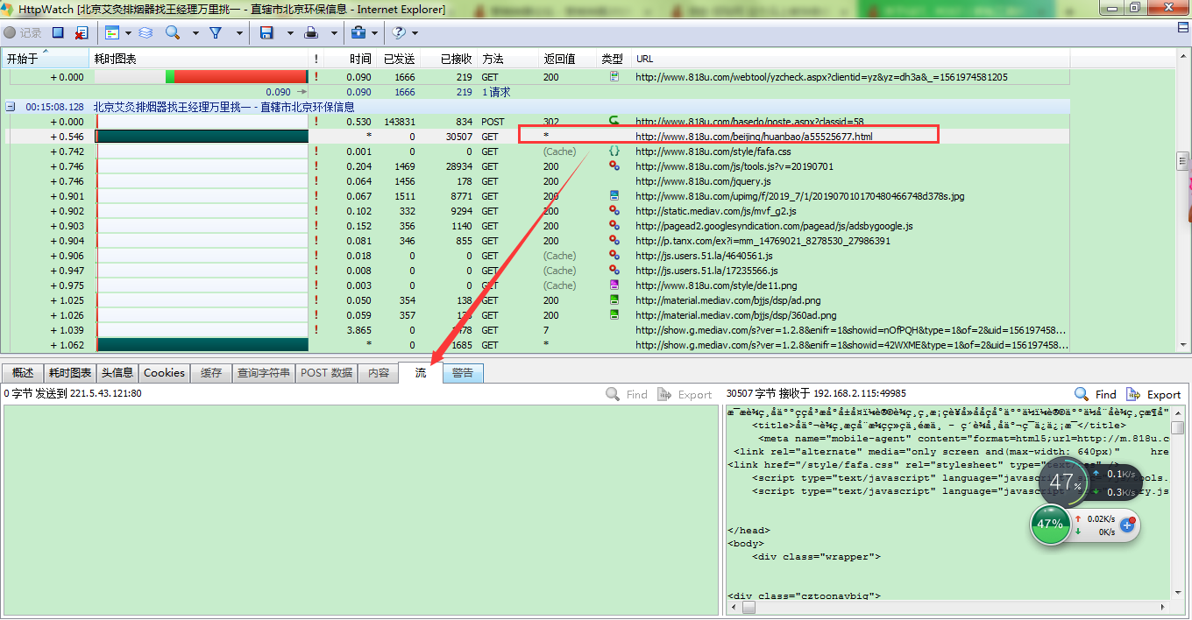Click the funnel Filter icon

(x=215, y=32)
